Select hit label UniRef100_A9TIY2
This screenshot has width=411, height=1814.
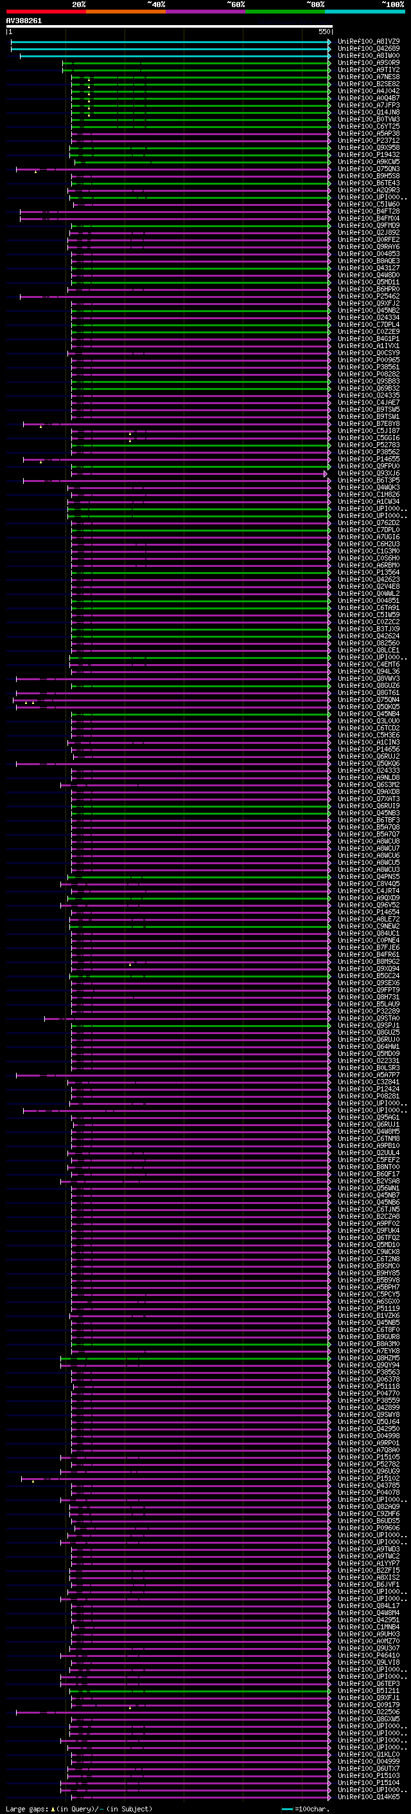click(x=369, y=69)
